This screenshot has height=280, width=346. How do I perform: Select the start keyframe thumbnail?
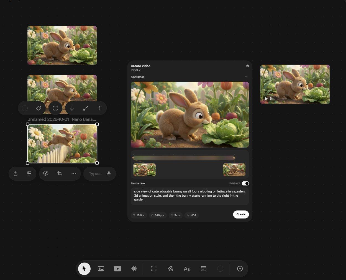(x=144, y=170)
